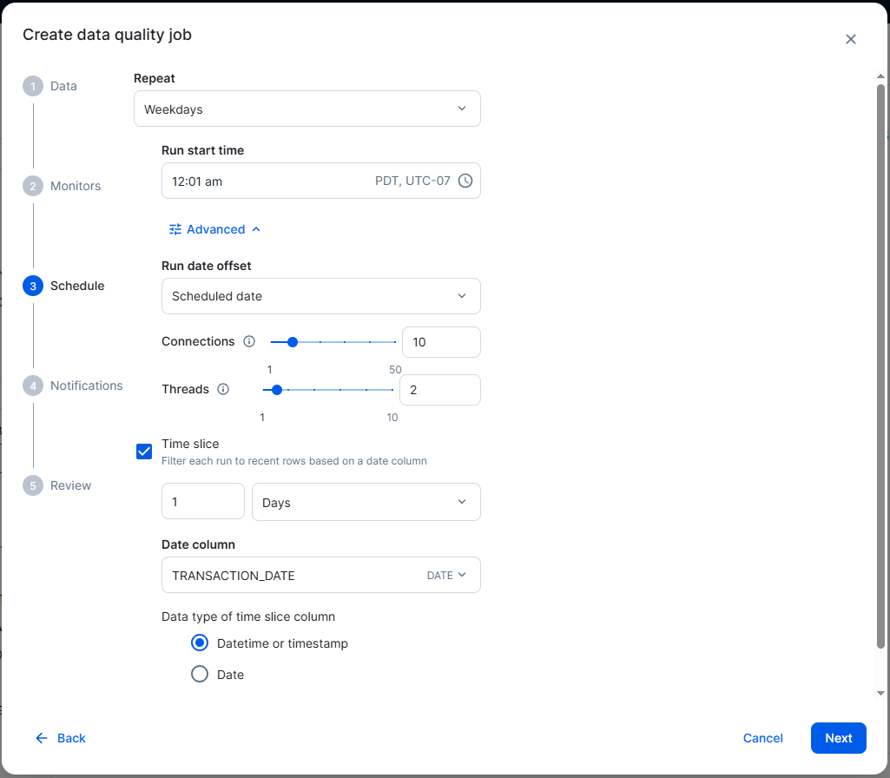The height and width of the screenshot is (778, 890).
Task: Select the step 5 Review circle
Action: click(x=33, y=485)
